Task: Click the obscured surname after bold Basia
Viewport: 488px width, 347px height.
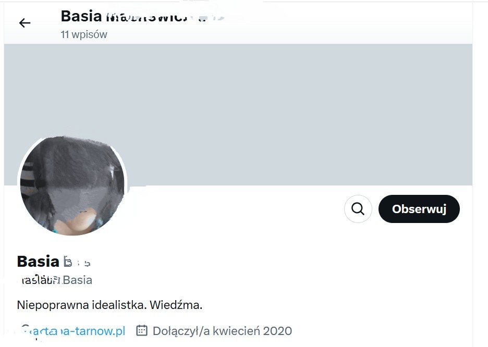Action: click(x=77, y=262)
